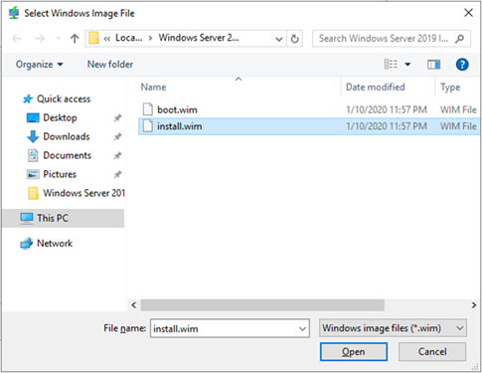This screenshot has width=482, height=373.
Task: Change your view using the view icon
Action: [x=391, y=64]
